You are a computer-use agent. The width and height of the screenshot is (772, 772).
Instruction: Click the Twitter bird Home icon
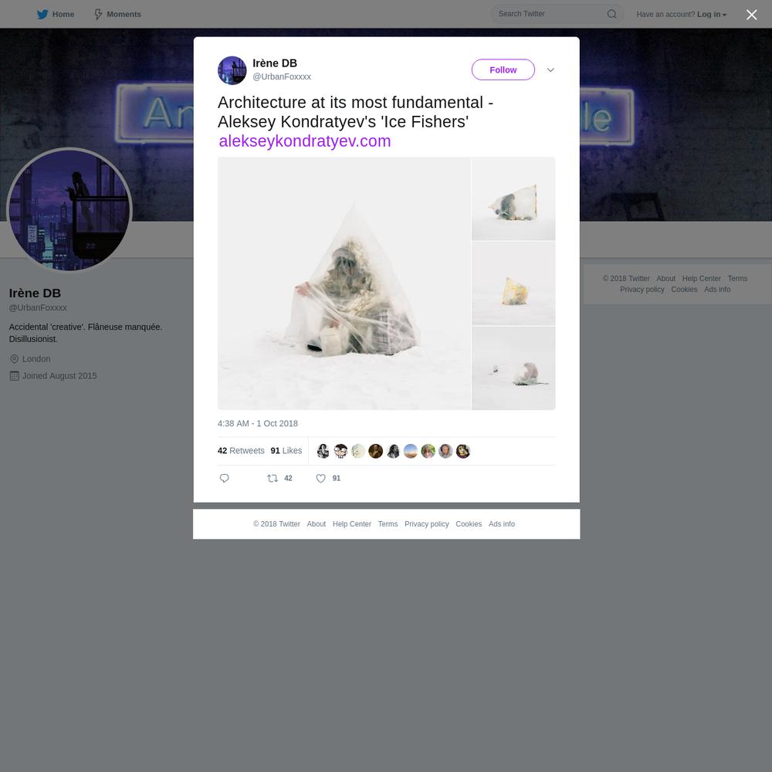(x=42, y=14)
